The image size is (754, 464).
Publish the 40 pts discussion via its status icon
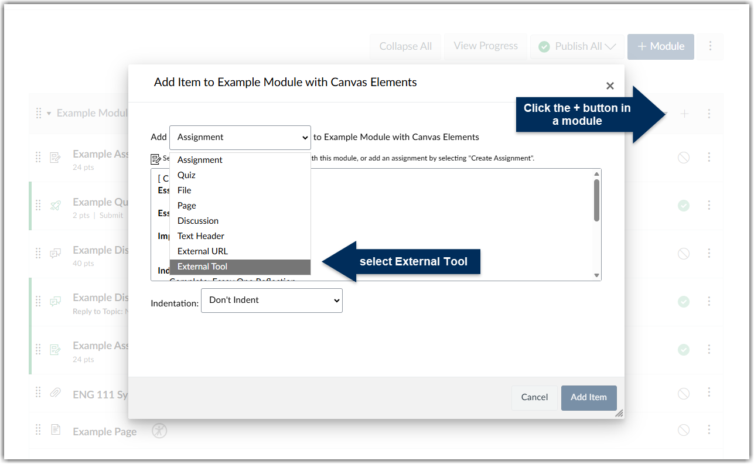[683, 254]
